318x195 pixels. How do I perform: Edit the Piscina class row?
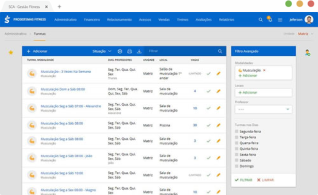click(x=218, y=125)
